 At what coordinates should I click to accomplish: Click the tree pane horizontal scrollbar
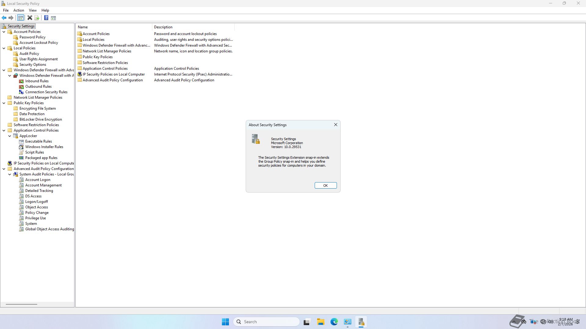coord(21,304)
